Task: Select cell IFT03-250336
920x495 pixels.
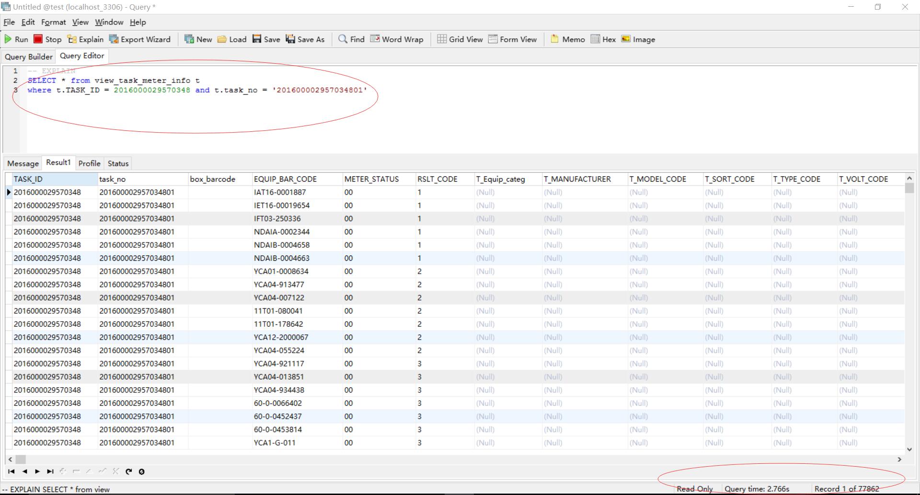Action: [x=297, y=219]
